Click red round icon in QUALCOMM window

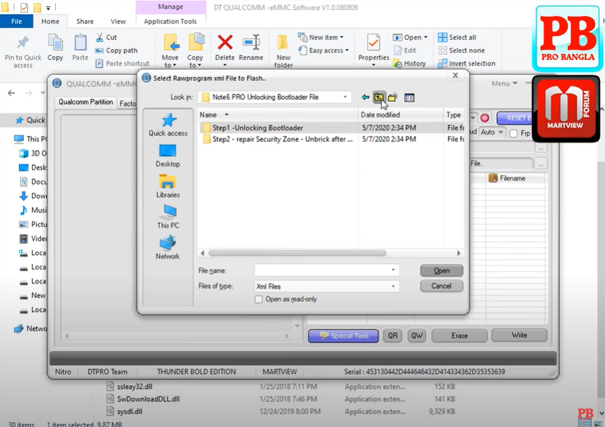(485, 118)
